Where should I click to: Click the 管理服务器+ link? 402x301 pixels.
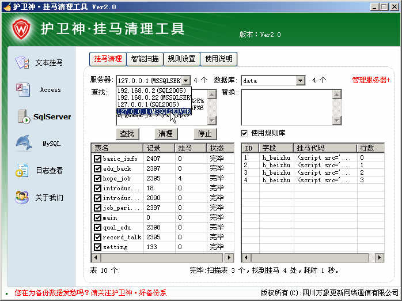pyautogui.click(x=371, y=80)
